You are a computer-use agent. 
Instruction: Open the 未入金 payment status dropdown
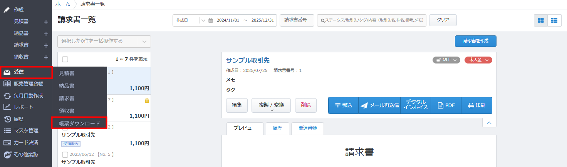coord(478,60)
